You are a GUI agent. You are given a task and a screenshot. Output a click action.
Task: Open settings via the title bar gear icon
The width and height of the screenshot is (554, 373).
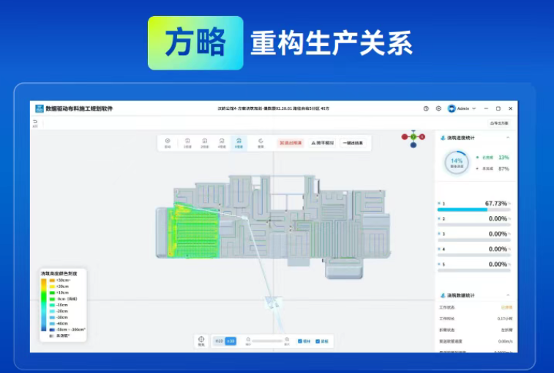coord(438,108)
